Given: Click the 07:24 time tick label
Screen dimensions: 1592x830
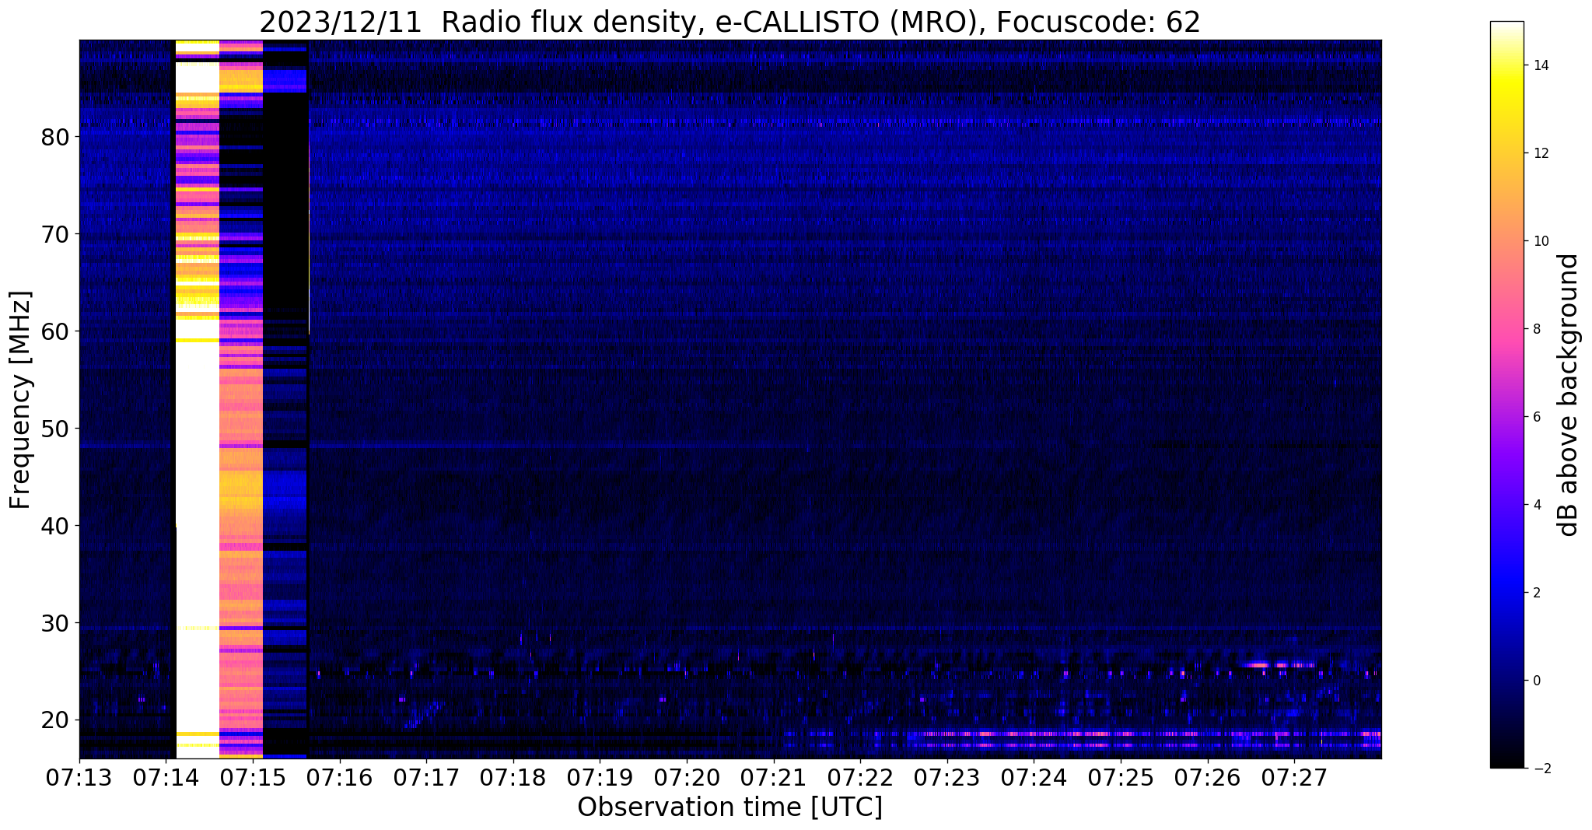Looking at the screenshot, I should [x=1034, y=778].
